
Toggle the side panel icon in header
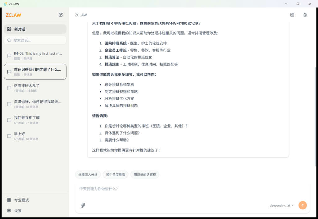[x=292, y=15]
